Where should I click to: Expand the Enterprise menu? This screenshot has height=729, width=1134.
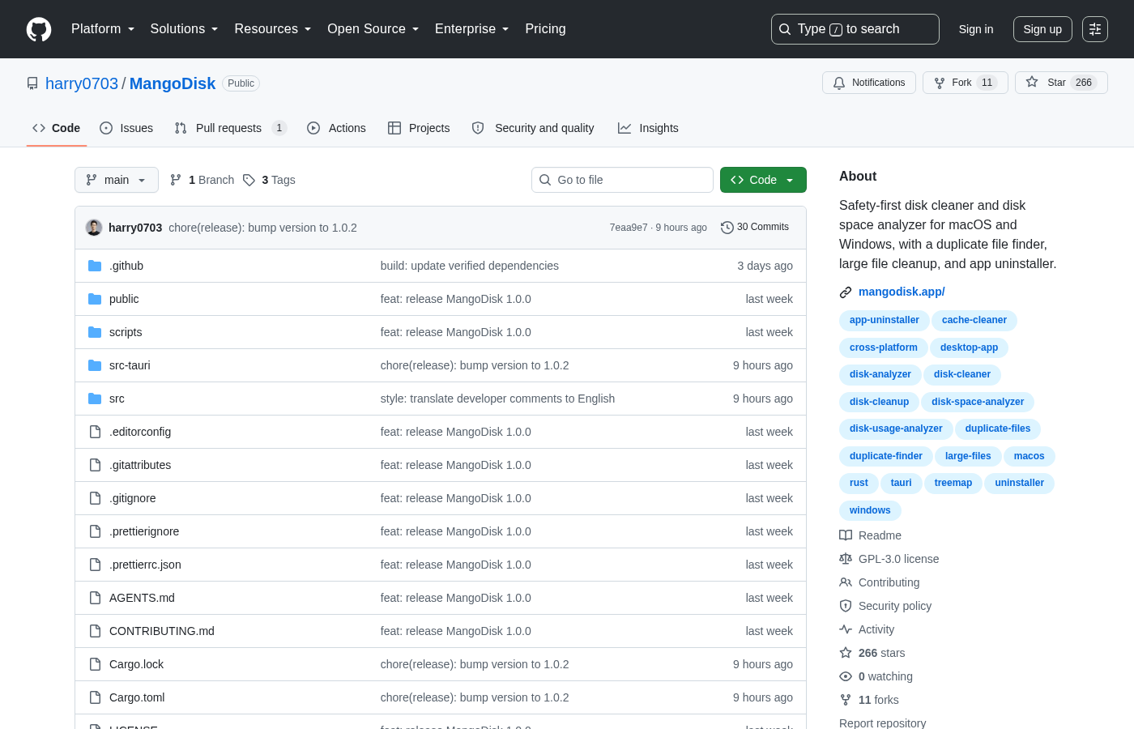[472, 29]
